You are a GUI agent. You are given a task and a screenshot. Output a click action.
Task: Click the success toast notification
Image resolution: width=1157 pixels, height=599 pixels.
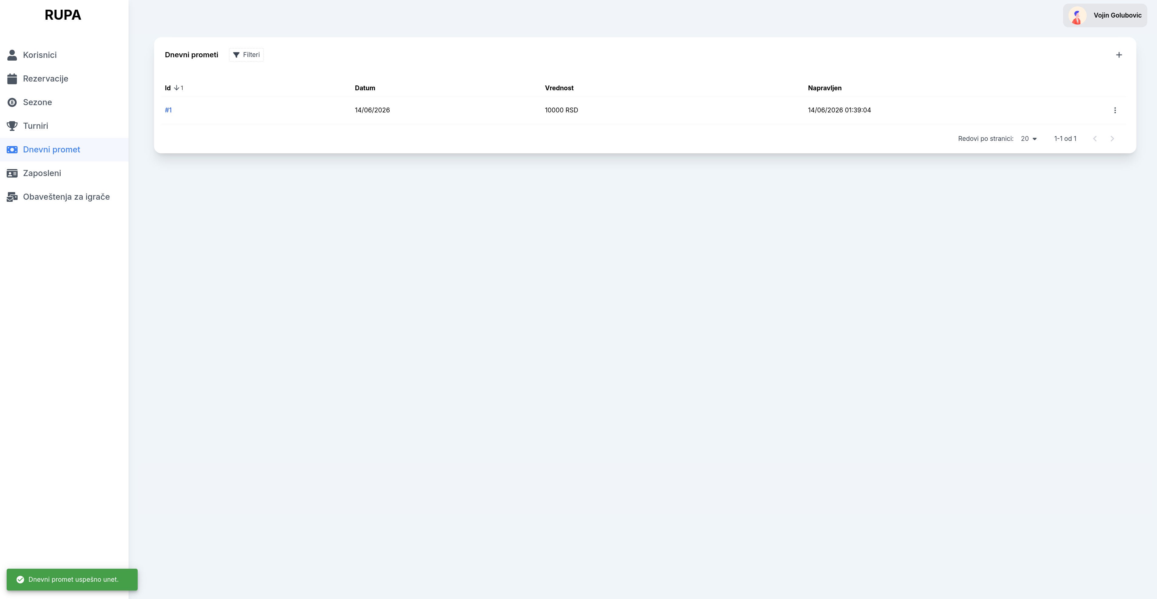tap(72, 579)
